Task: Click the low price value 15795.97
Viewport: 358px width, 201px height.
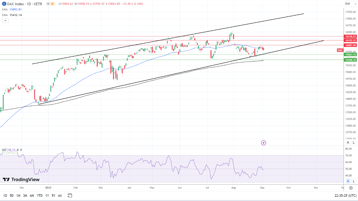Action: [x=98, y=4]
